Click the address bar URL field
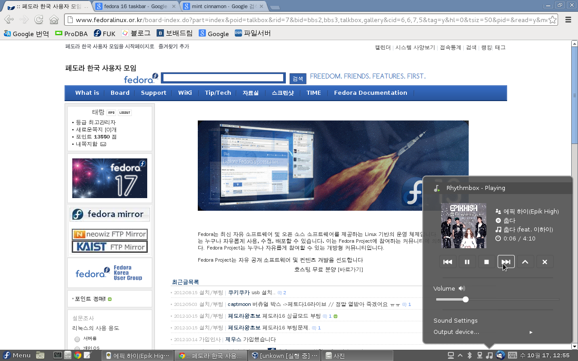 point(311,20)
